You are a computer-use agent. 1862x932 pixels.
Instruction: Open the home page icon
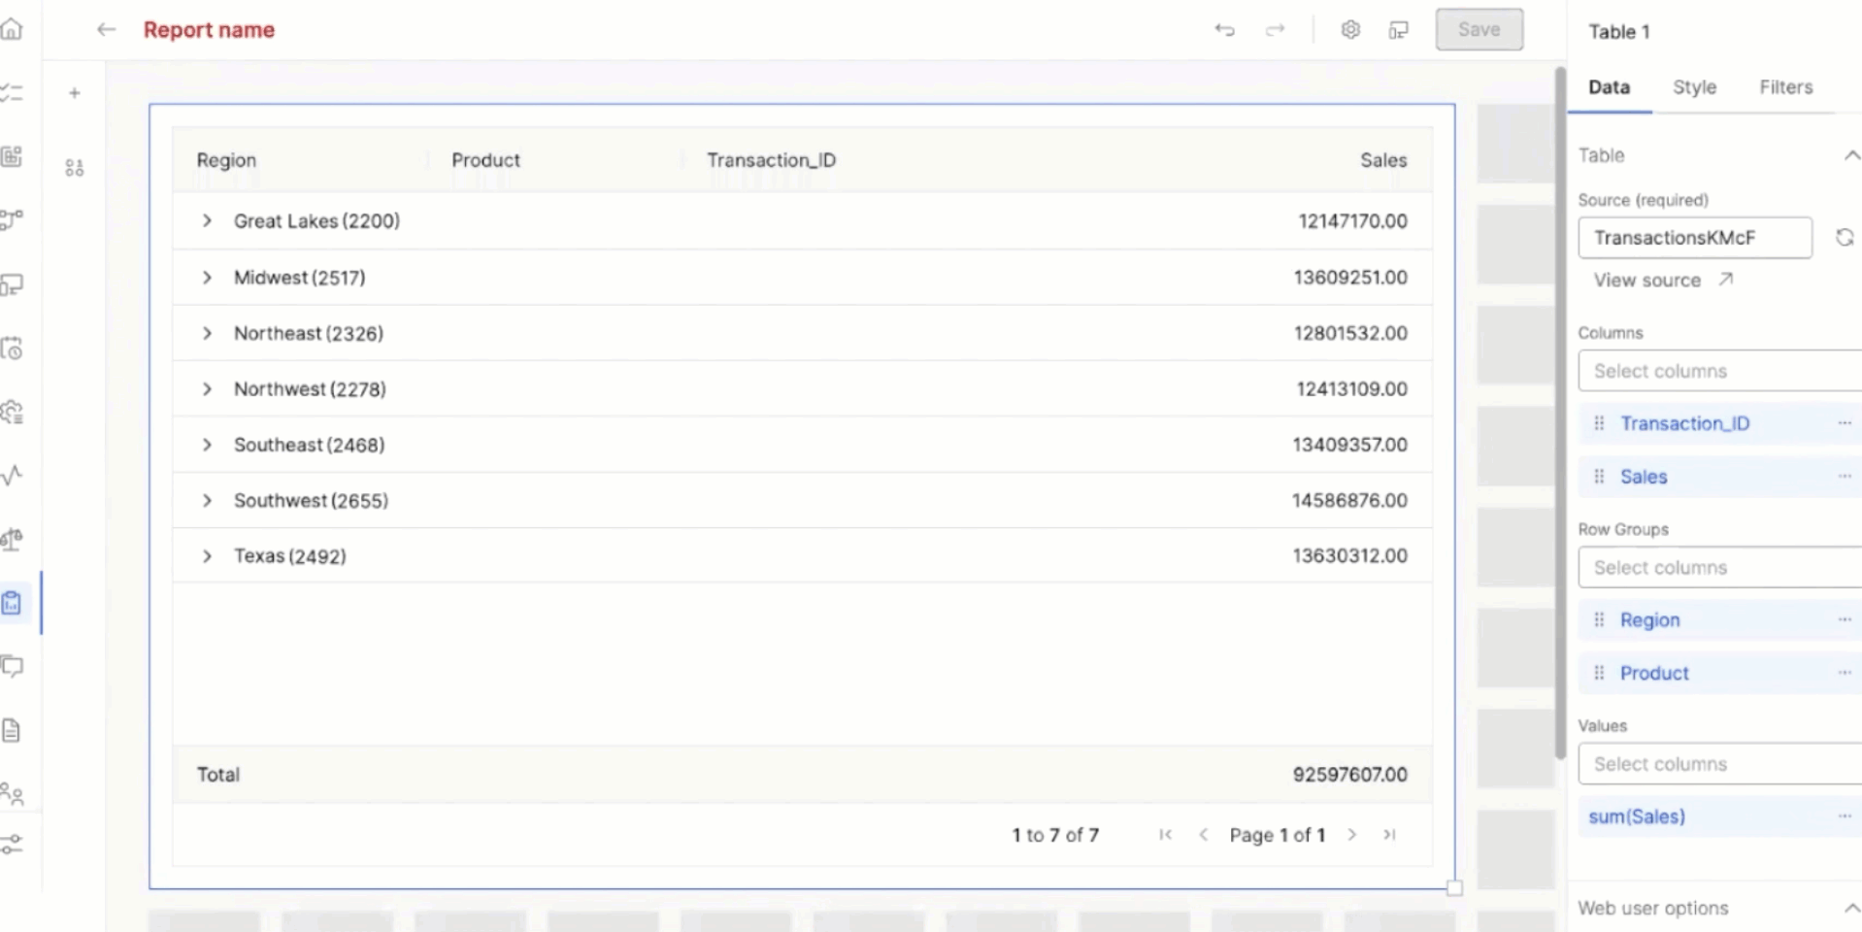coord(13,29)
